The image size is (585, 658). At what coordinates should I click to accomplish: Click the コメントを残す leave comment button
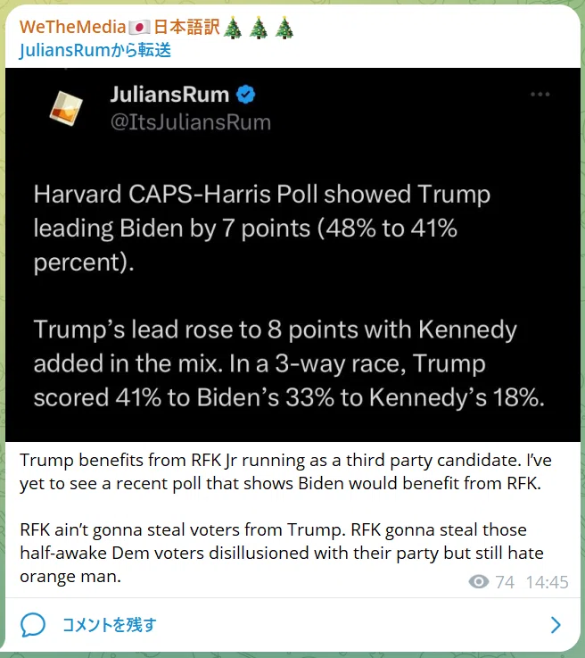[x=110, y=625]
